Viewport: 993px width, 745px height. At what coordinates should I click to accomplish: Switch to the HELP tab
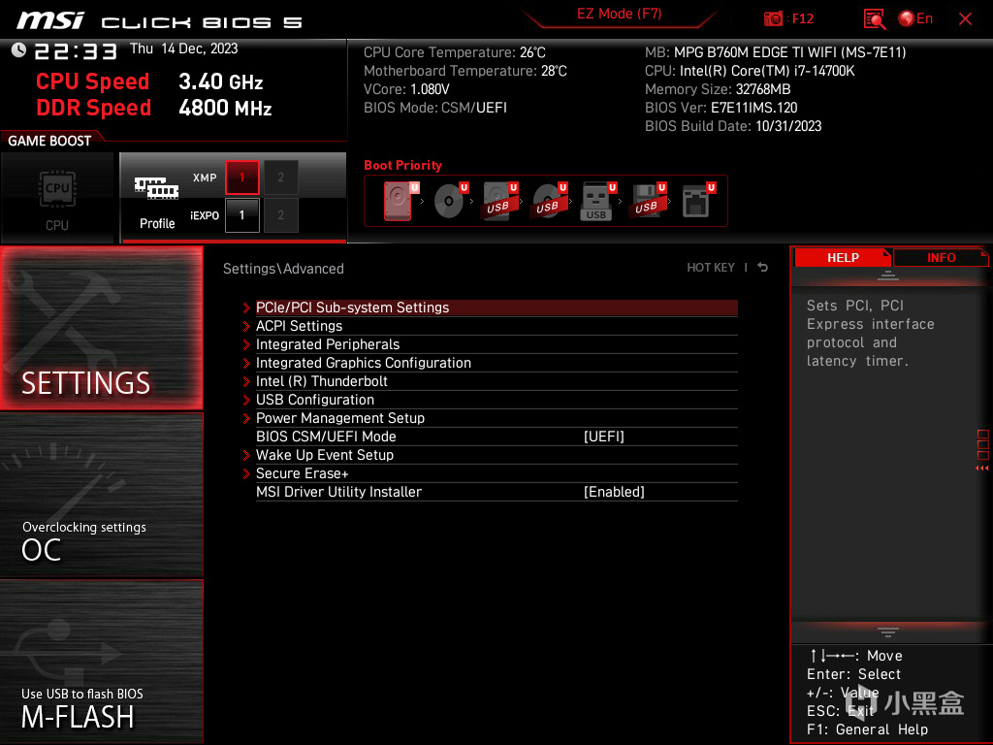(843, 257)
